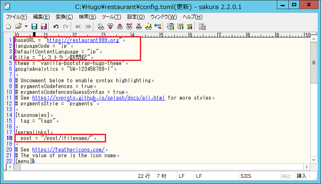Click the horizontal scrollbar thumb

click(17, 167)
